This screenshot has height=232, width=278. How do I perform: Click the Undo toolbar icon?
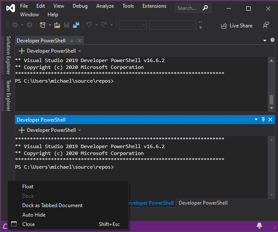tap(89, 25)
